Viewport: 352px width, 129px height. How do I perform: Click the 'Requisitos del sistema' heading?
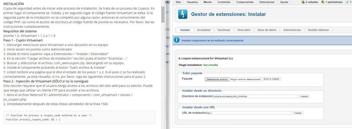pyautogui.click(x=20, y=31)
